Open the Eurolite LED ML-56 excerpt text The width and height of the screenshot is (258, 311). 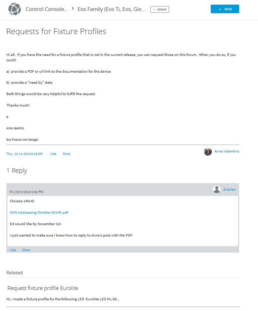click(63, 299)
